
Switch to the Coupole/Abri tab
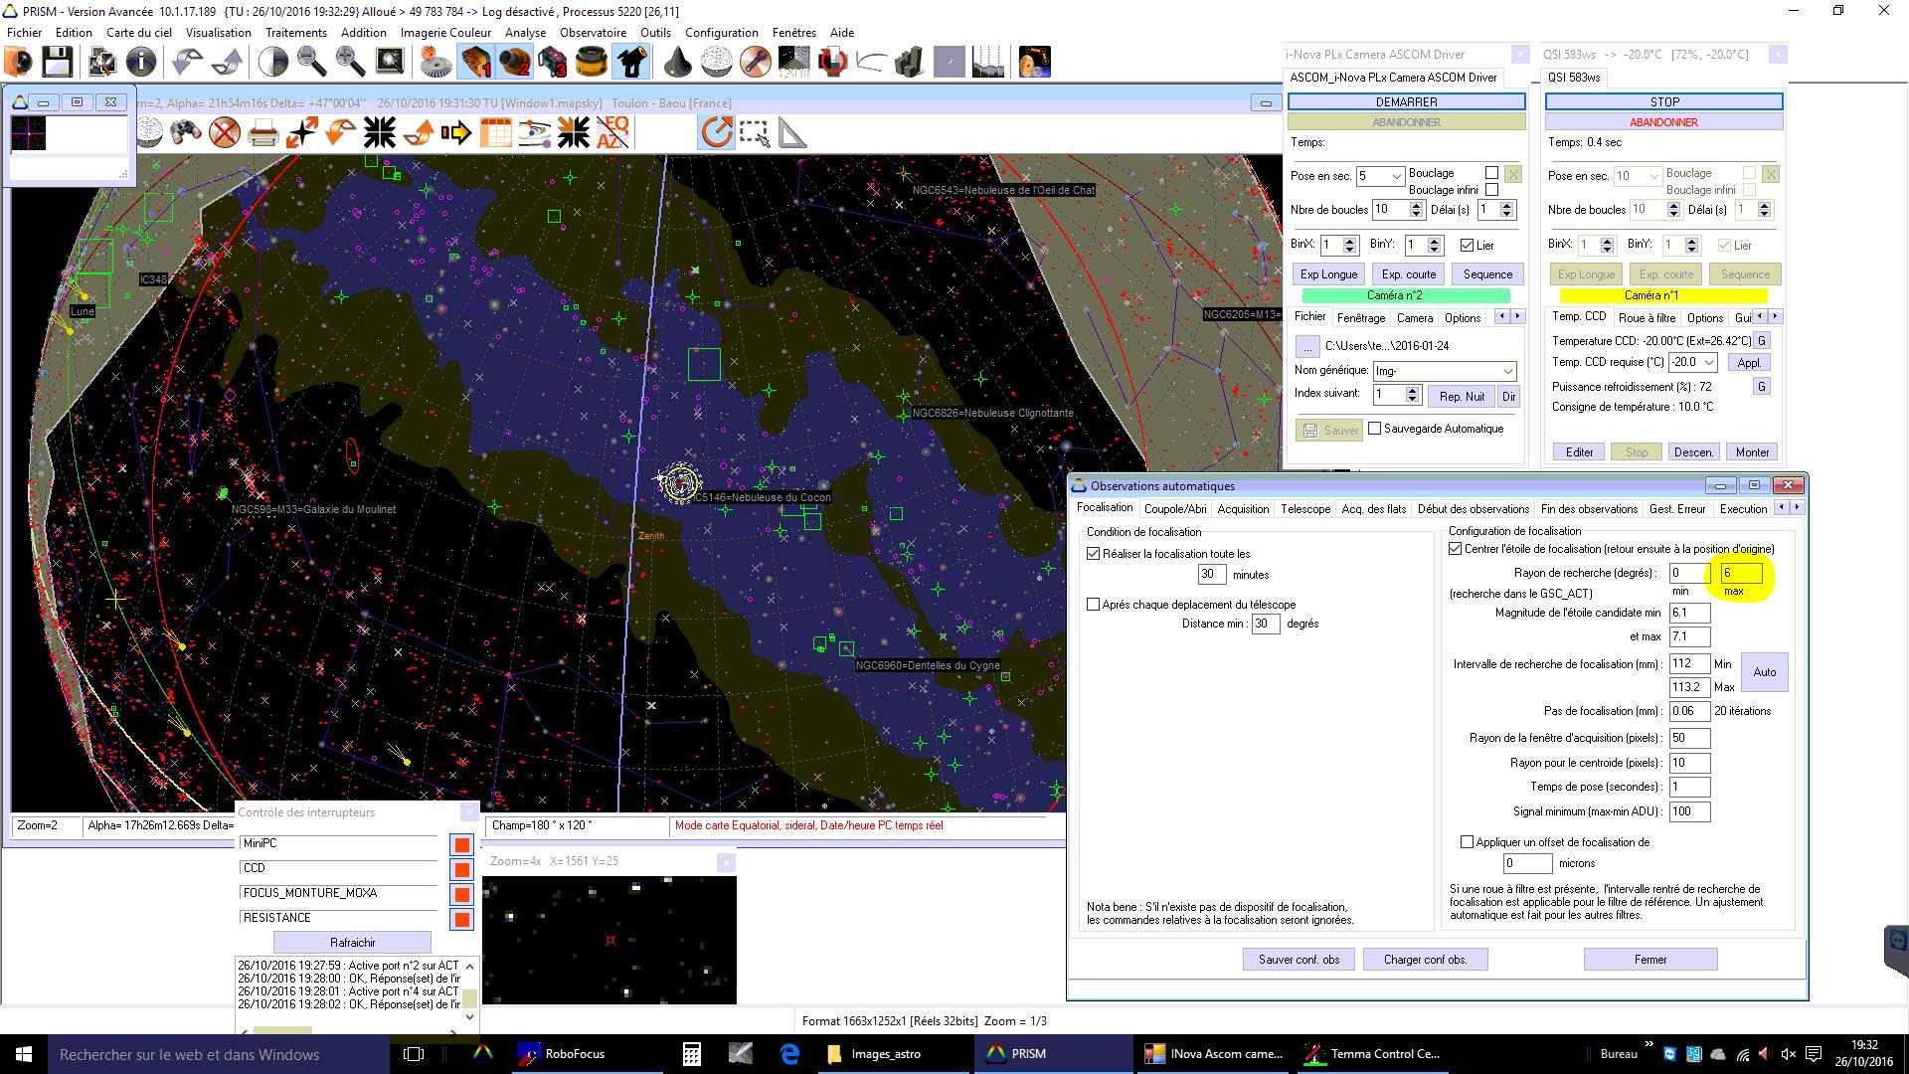coord(1175,509)
